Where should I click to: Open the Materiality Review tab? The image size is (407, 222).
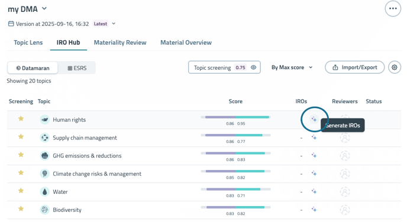(120, 43)
